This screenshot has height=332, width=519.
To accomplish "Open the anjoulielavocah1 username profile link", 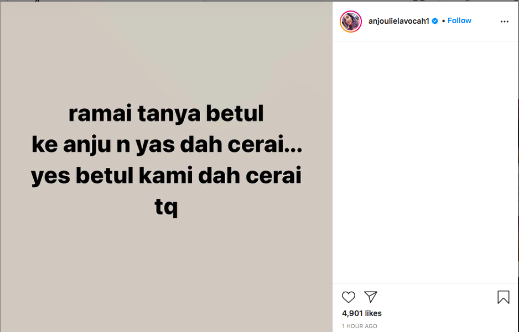I will point(398,21).
